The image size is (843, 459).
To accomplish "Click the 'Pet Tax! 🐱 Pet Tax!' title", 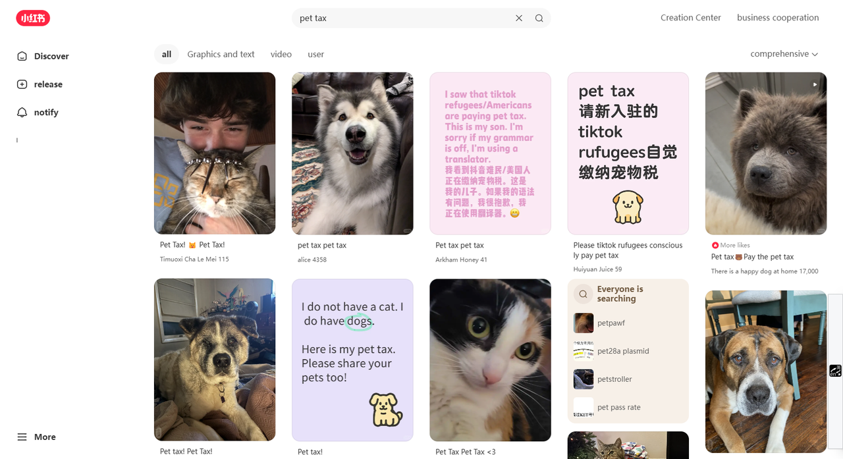I will [192, 245].
